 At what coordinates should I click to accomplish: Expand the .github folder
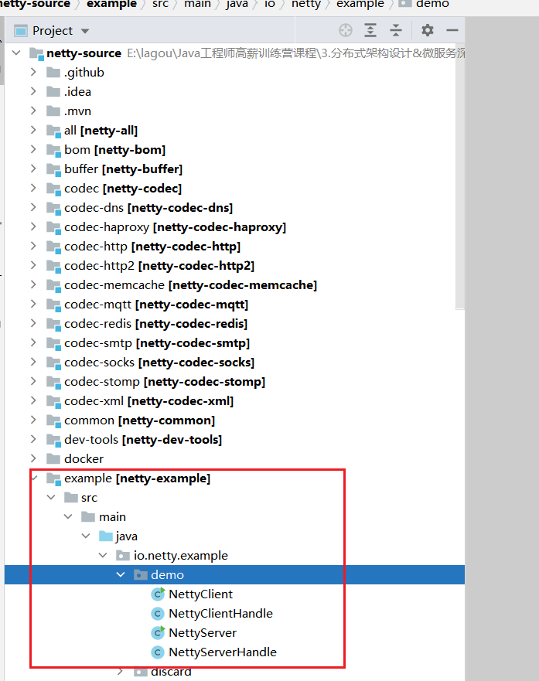(33, 72)
